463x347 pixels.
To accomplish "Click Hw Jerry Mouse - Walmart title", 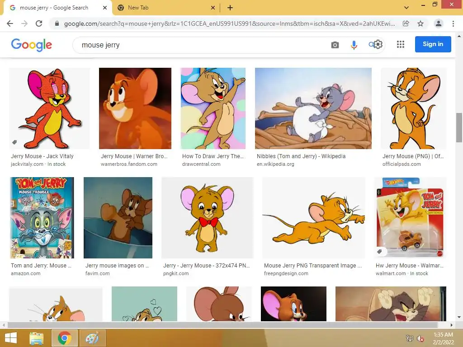I will (x=410, y=266).
